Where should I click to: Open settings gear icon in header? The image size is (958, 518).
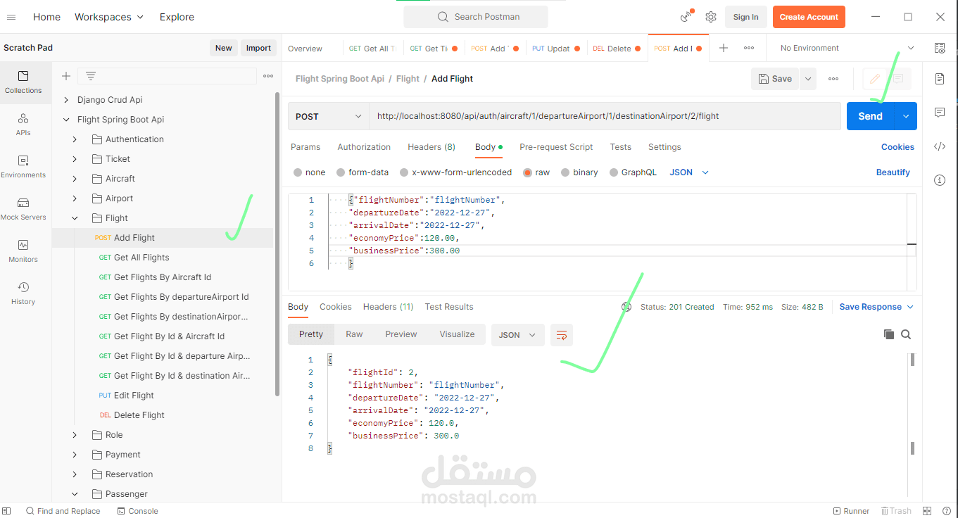click(x=711, y=17)
